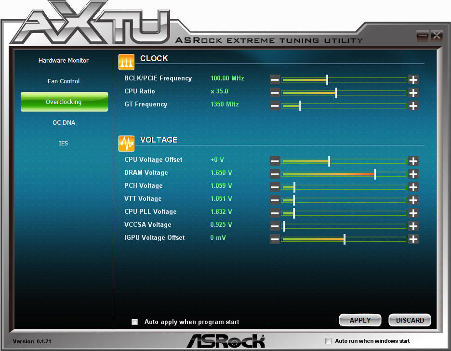Click the BCLK/PCIE Frequency slider handle

click(x=327, y=79)
